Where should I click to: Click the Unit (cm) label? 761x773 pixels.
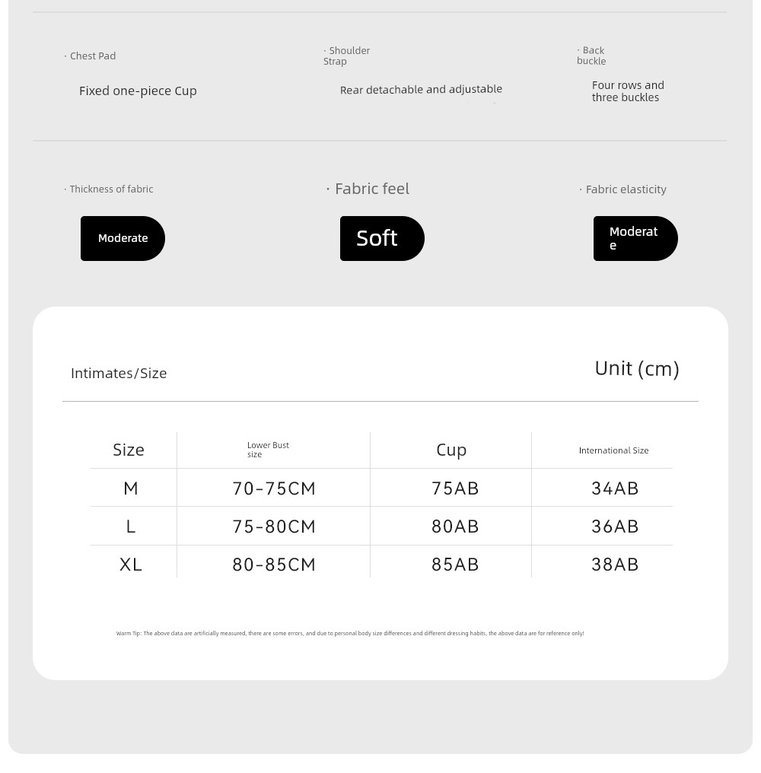click(636, 368)
